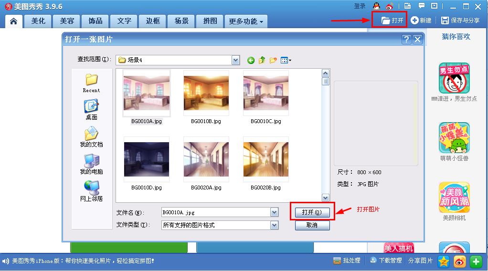488x271 pixels.
Task: Switch to the 场景 tab
Action: [181, 21]
